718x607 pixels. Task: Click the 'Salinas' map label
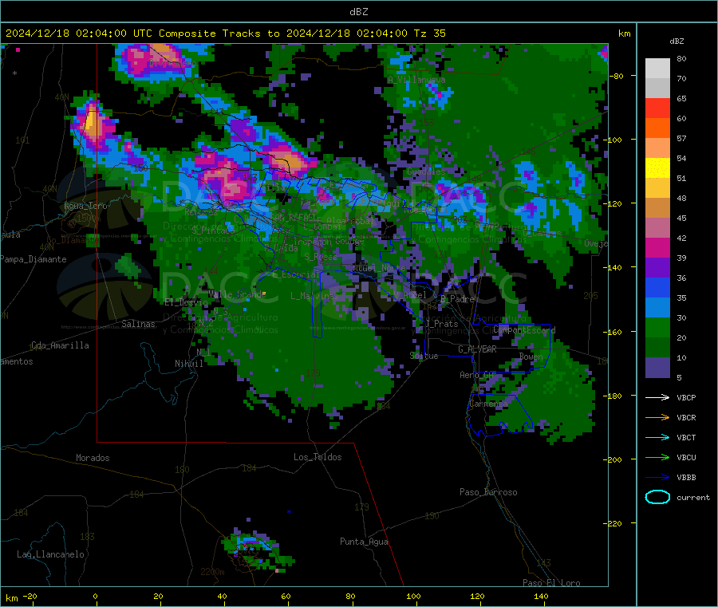pyautogui.click(x=138, y=324)
